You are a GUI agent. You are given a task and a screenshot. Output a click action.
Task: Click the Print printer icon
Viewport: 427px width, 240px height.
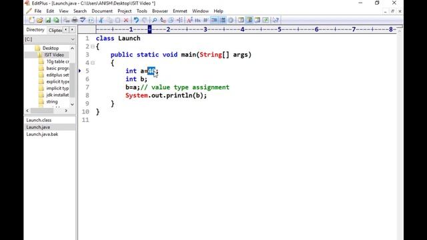click(74, 20)
